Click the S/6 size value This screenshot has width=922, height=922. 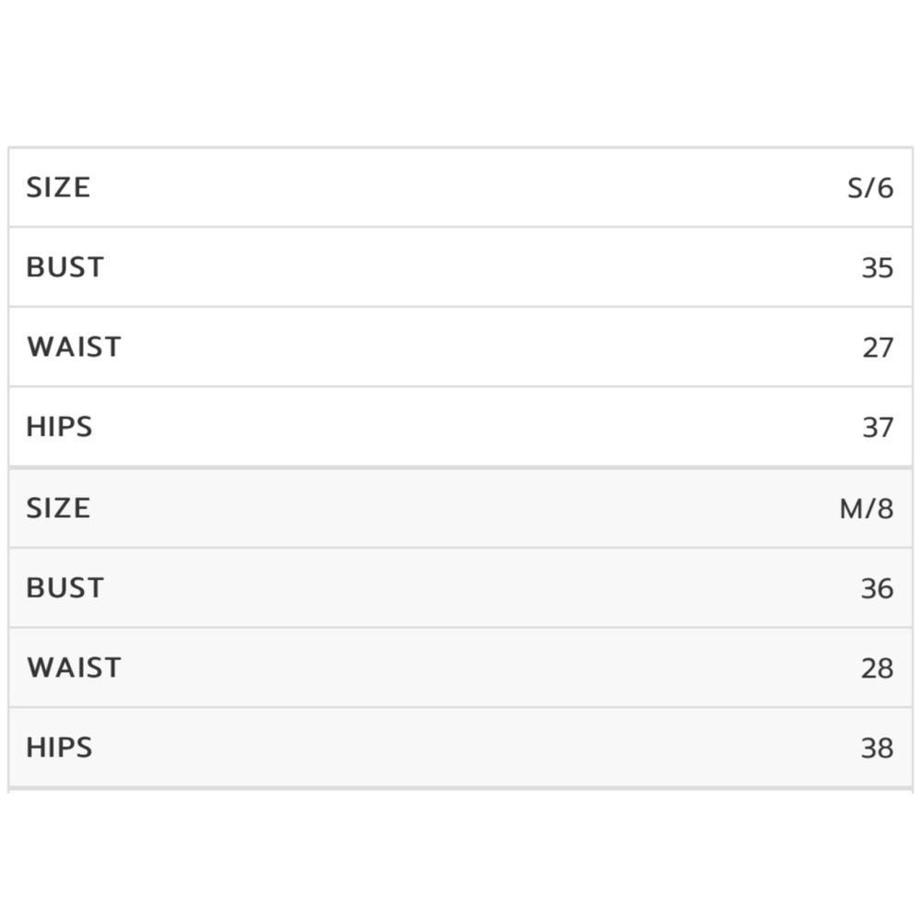870,188
